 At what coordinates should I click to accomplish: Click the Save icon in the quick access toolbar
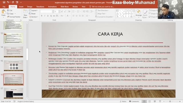[x=4, y=2]
